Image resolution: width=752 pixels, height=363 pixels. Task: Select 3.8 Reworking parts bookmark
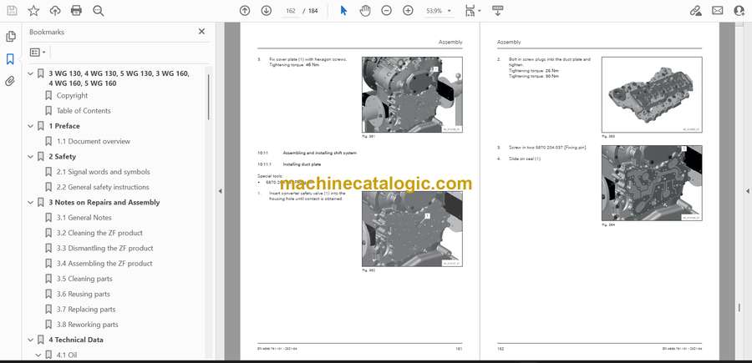[x=87, y=325]
